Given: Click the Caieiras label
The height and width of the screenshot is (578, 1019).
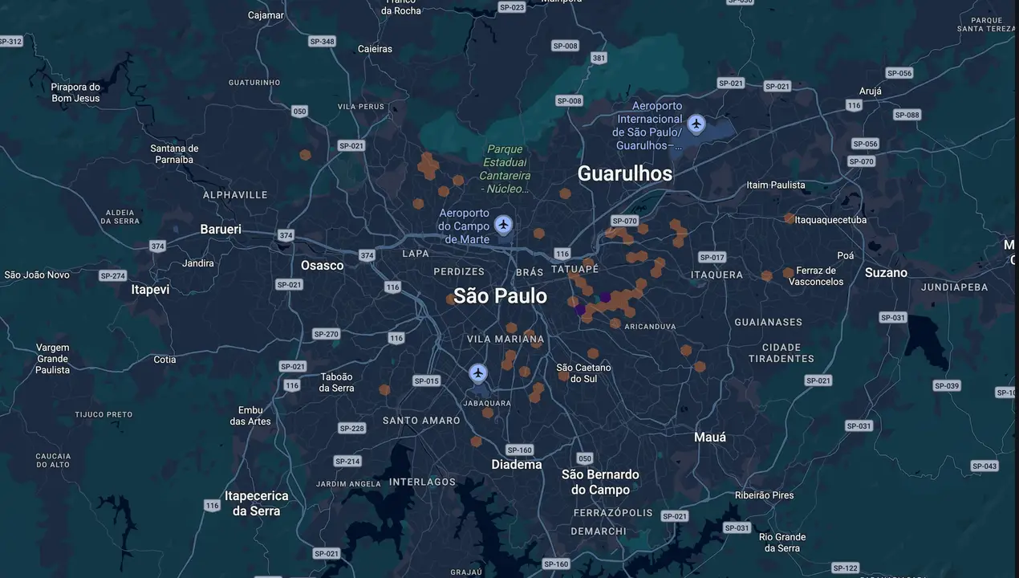Looking at the screenshot, I should 375,49.
